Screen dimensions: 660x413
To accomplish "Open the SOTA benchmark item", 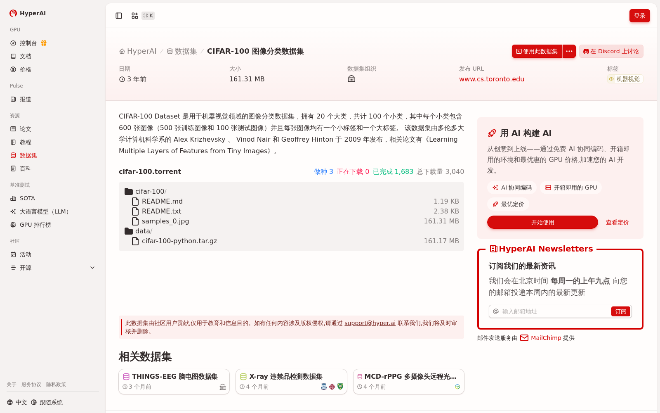I will click(53, 198).
